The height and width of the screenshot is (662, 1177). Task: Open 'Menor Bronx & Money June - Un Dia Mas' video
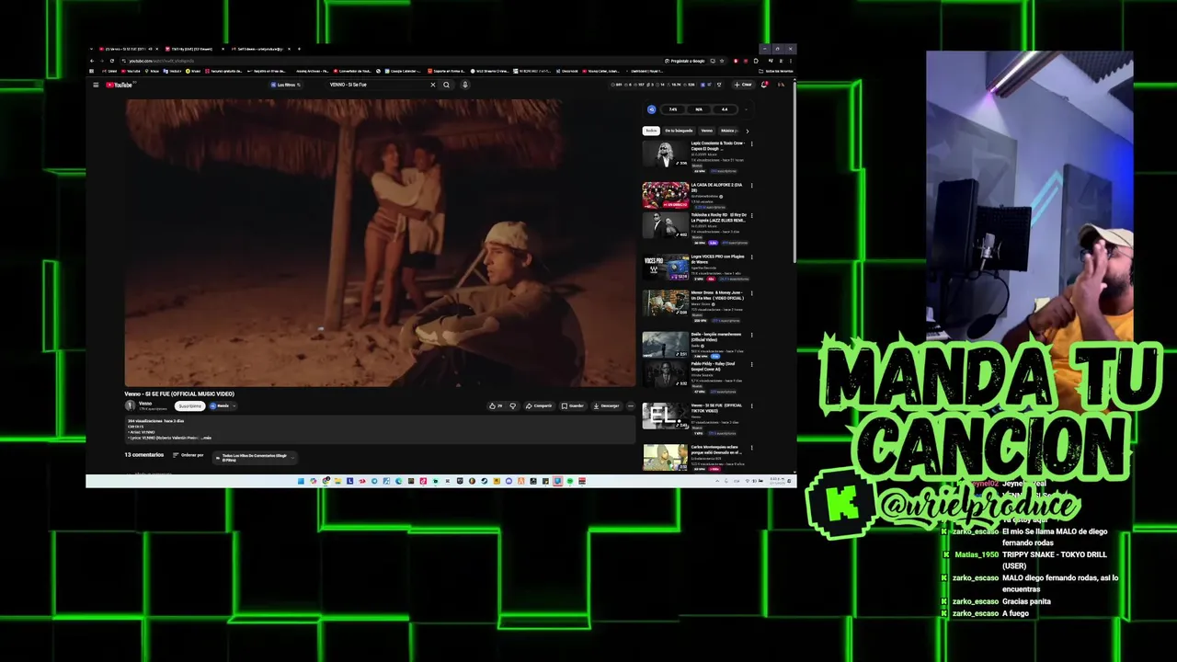point(666,302)
